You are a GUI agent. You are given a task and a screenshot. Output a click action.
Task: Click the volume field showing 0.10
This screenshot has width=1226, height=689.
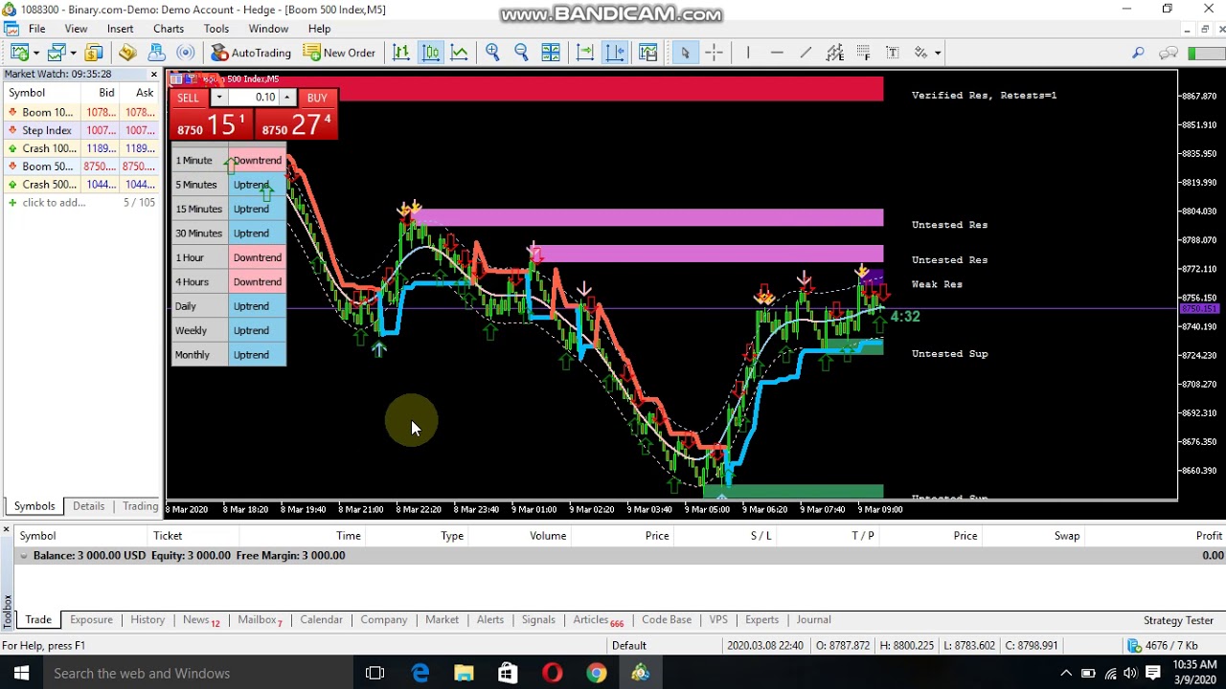click(x=253, y=98)
